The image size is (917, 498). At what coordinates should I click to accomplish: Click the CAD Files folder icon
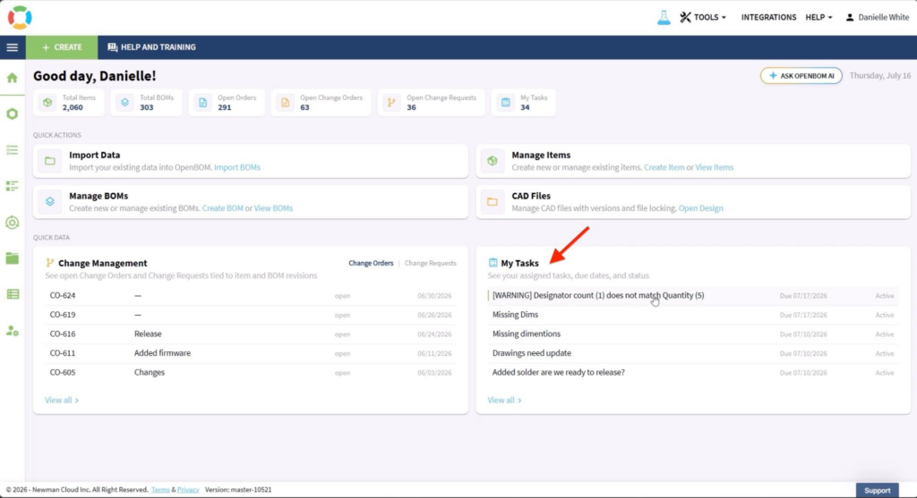pos(493,201)
